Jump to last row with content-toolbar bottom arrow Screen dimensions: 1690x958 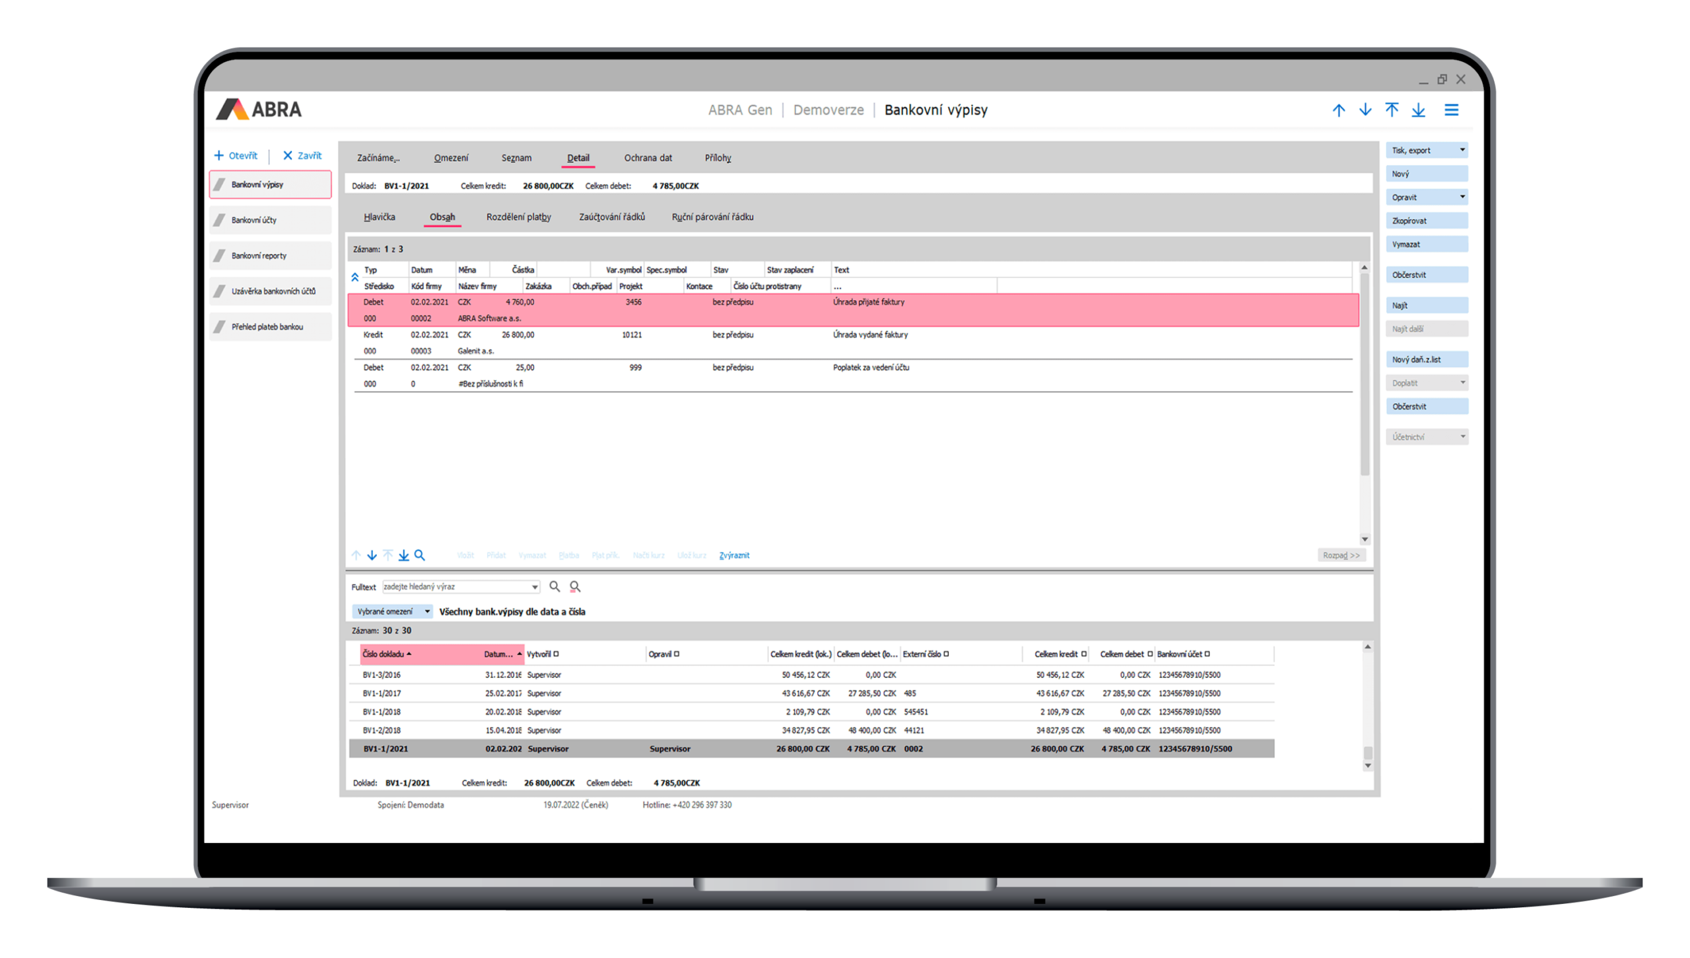tap(403, 555)
